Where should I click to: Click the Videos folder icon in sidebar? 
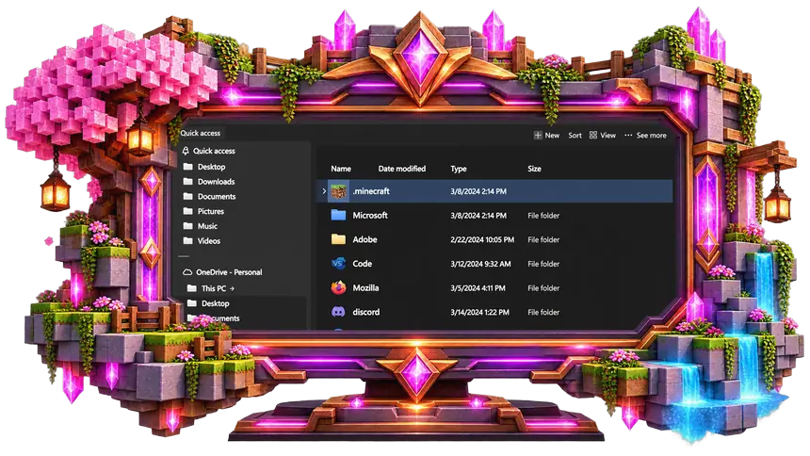[x=188, y=241]
